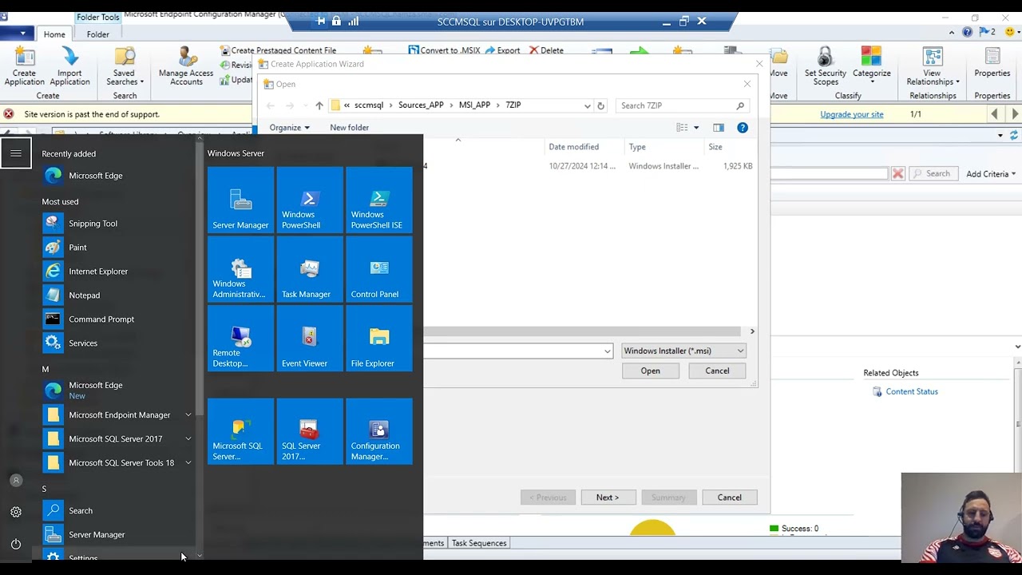The height and width of the screenshot is (575, 1022).
Task: Refresh the Open dialog folder location
Action: 600,105
